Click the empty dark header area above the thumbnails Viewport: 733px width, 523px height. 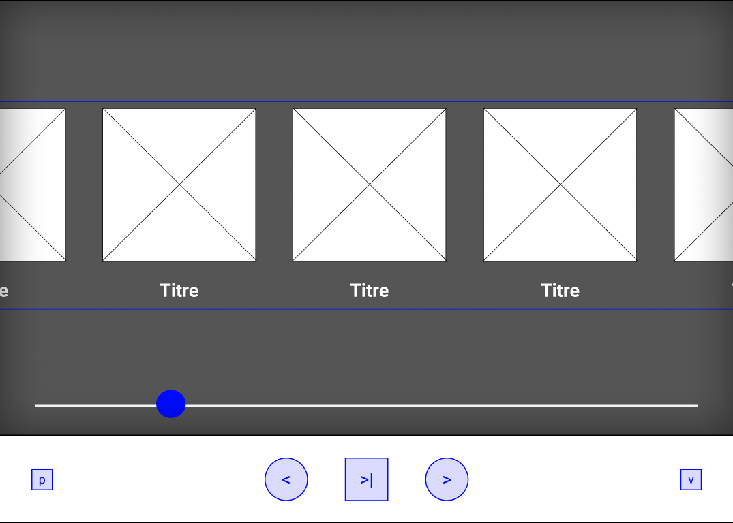point(366,51)
